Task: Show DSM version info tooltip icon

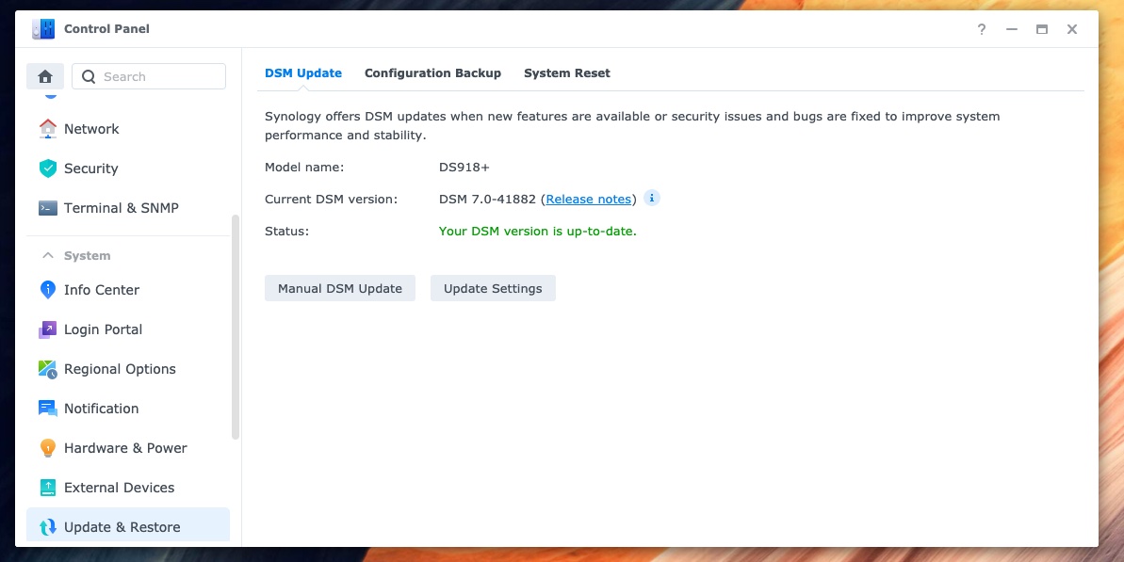Action: tap(652, 199)
